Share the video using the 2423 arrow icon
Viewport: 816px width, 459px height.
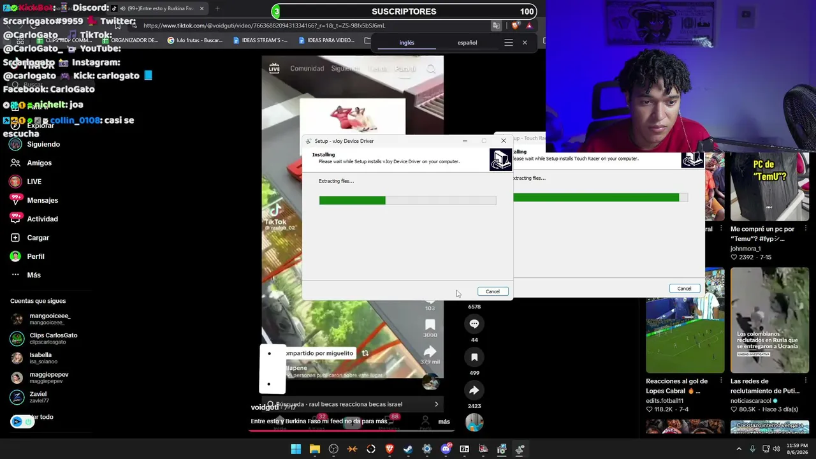coord(474,390)
